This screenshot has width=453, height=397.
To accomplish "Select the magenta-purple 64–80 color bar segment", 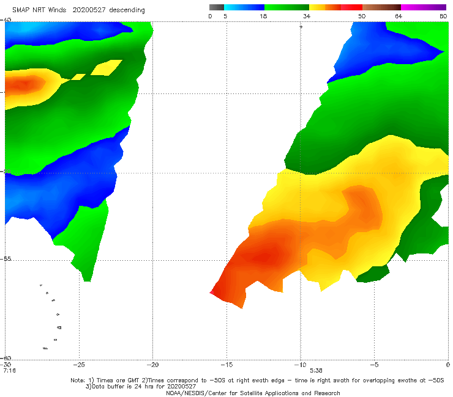I will 424,7.
